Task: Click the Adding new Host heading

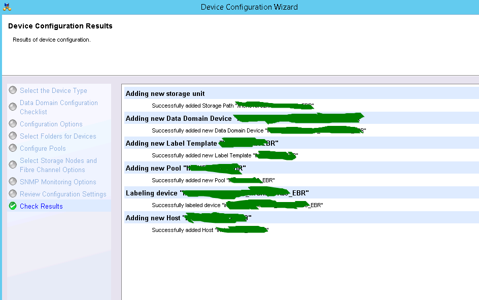Action: coord(188,218)
